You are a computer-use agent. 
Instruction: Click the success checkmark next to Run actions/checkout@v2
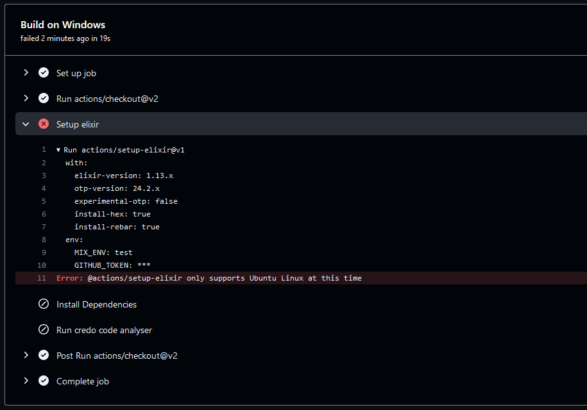point(44,98)
